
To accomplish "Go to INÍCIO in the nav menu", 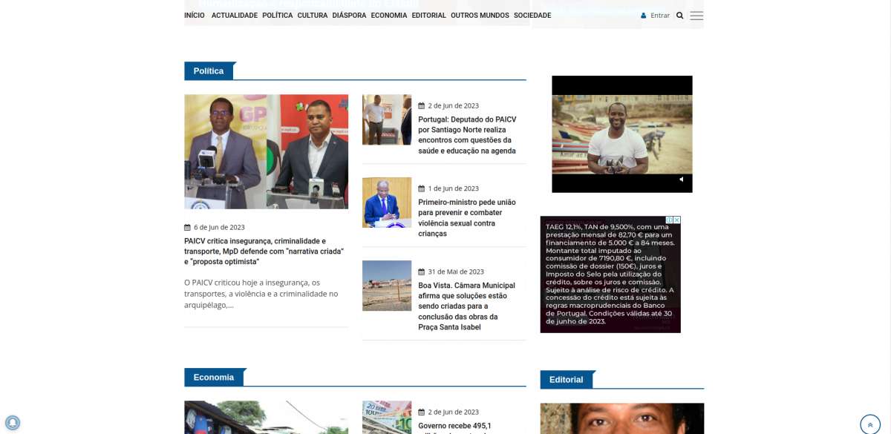I will 195,16.
